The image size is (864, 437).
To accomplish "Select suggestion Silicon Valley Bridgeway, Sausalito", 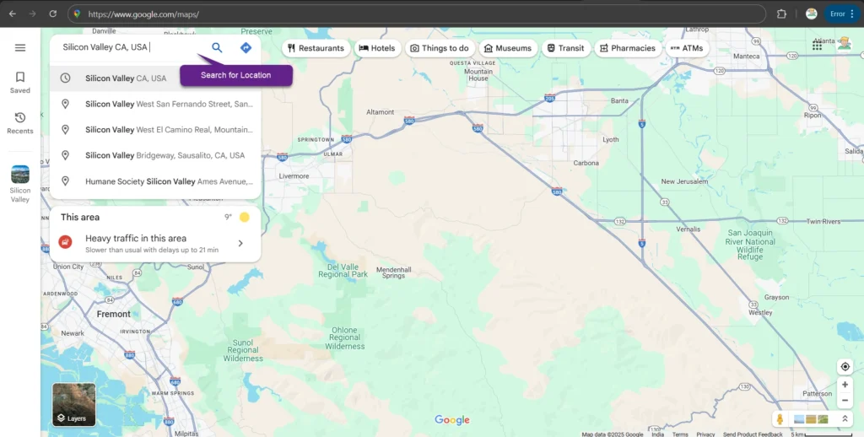I will [x=155, y=155].
